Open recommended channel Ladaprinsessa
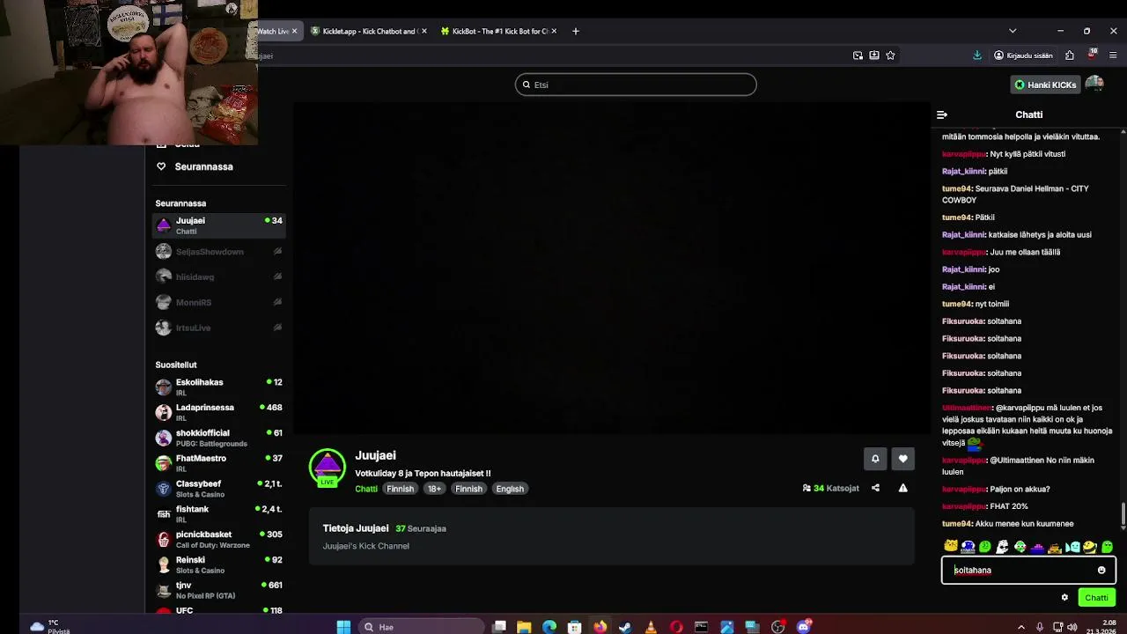The image size is (1127, 634). (x=218, y=412)
